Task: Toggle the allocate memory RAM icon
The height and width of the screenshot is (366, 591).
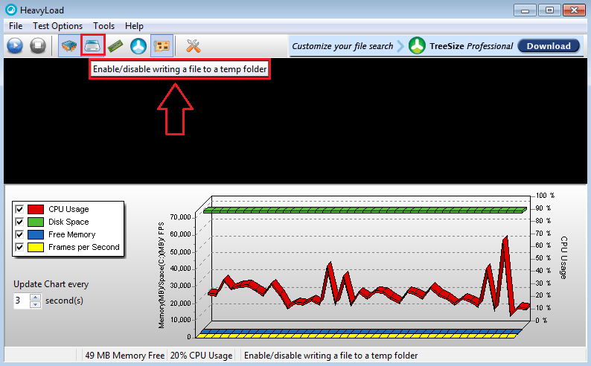Action: click(115, 45)
